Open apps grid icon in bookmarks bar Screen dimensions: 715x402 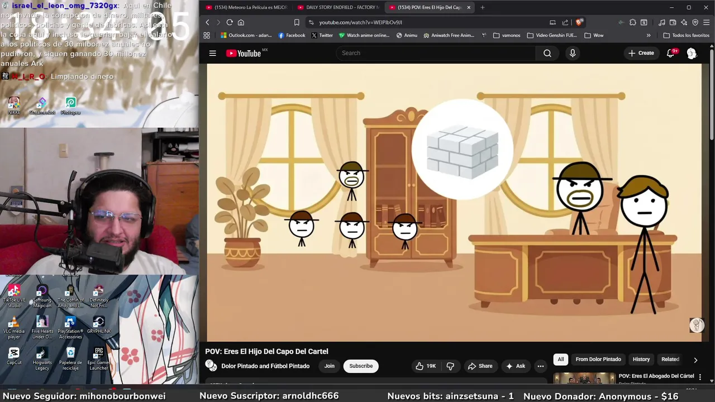coord(207,35)
